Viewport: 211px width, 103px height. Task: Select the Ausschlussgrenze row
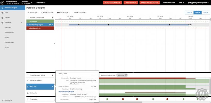40,28
